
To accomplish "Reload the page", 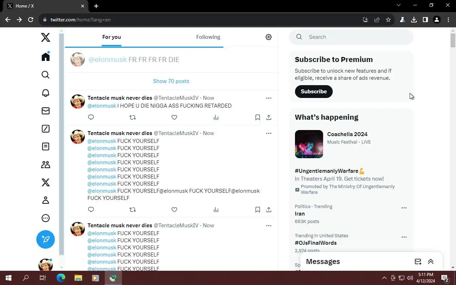I will [x=31, y=20].
